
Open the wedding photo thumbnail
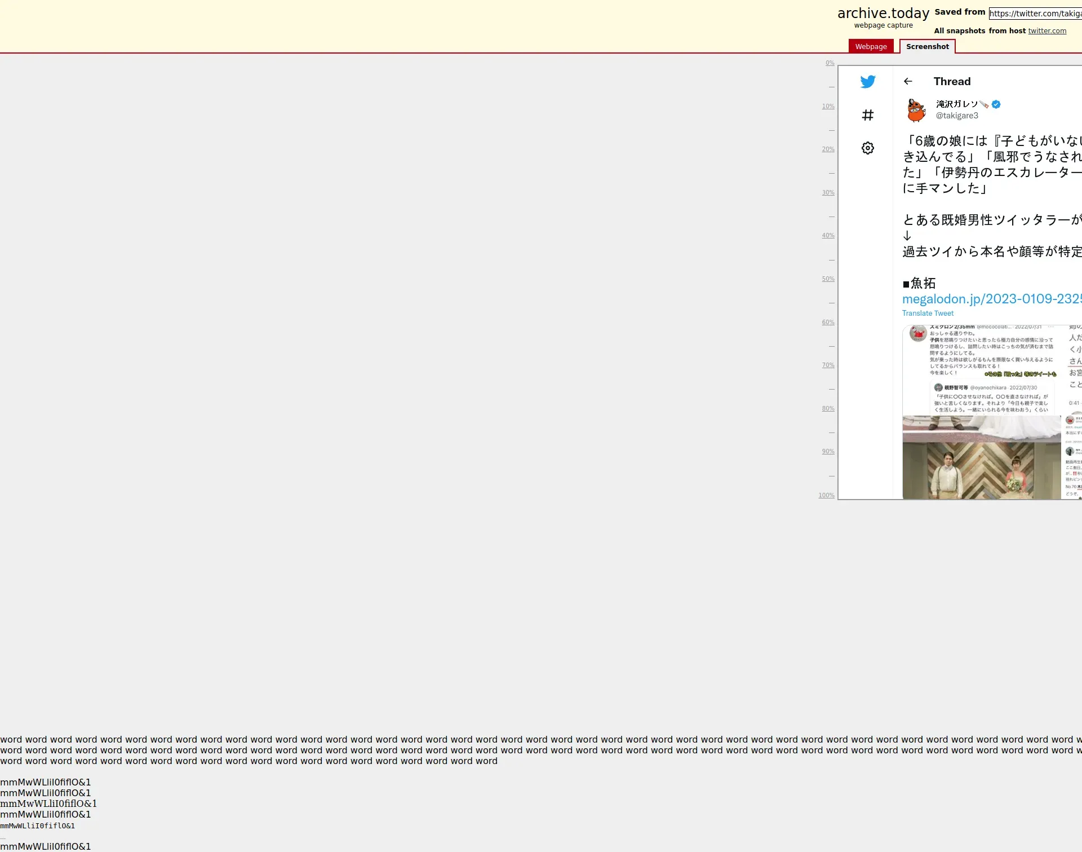point(981,458)
